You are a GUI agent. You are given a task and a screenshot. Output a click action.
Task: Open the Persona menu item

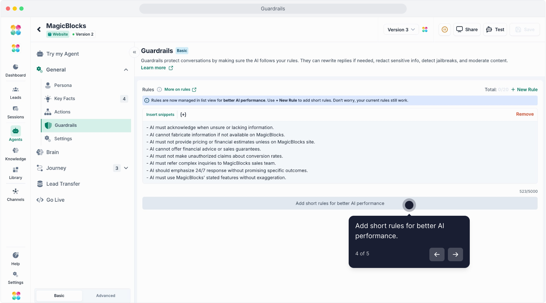pos(63,85)
